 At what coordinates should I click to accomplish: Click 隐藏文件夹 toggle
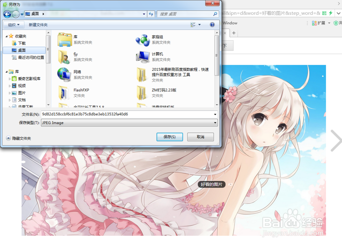[x=18, y=138]
